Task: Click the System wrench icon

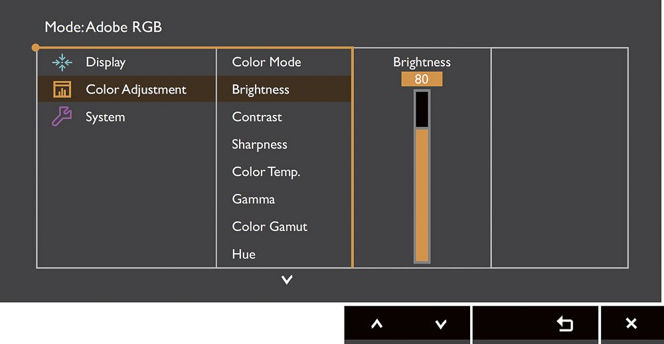Action: click(62, 117)
